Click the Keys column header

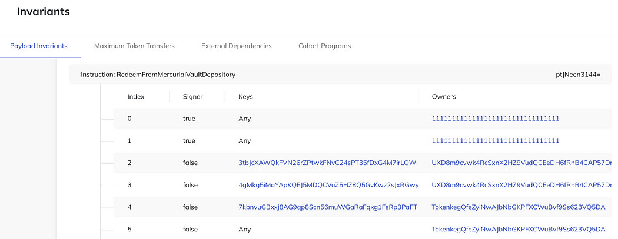click(x=245, y=96)
